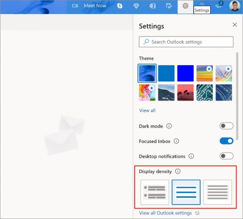Turn off Focused Inbox
This screenshot has height=219, width=243.
tap(226, 141)
